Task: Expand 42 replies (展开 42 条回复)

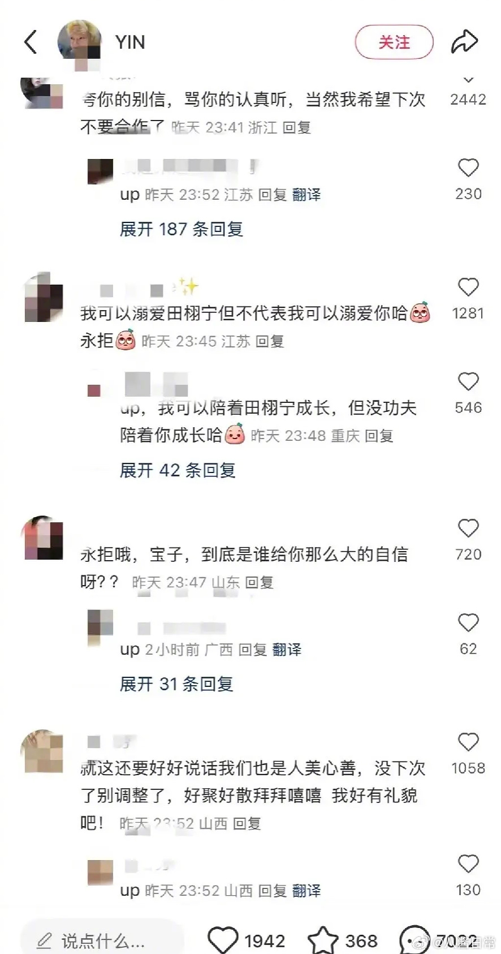Action: point(178,470)
